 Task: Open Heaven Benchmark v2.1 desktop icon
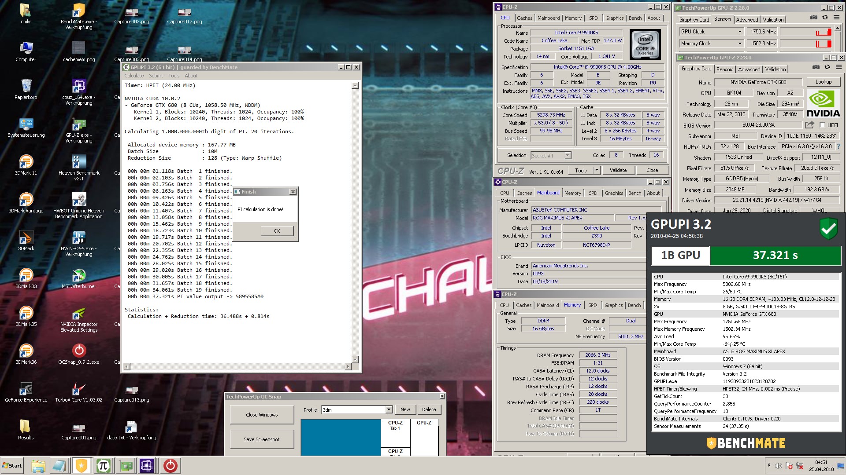(x=79, y=168)
